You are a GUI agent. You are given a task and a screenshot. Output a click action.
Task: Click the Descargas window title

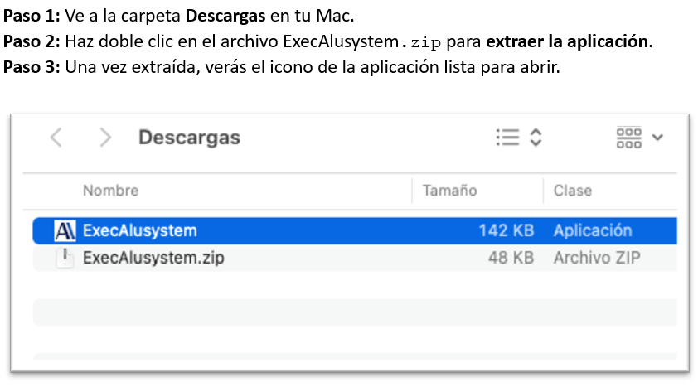coord(189,138)
